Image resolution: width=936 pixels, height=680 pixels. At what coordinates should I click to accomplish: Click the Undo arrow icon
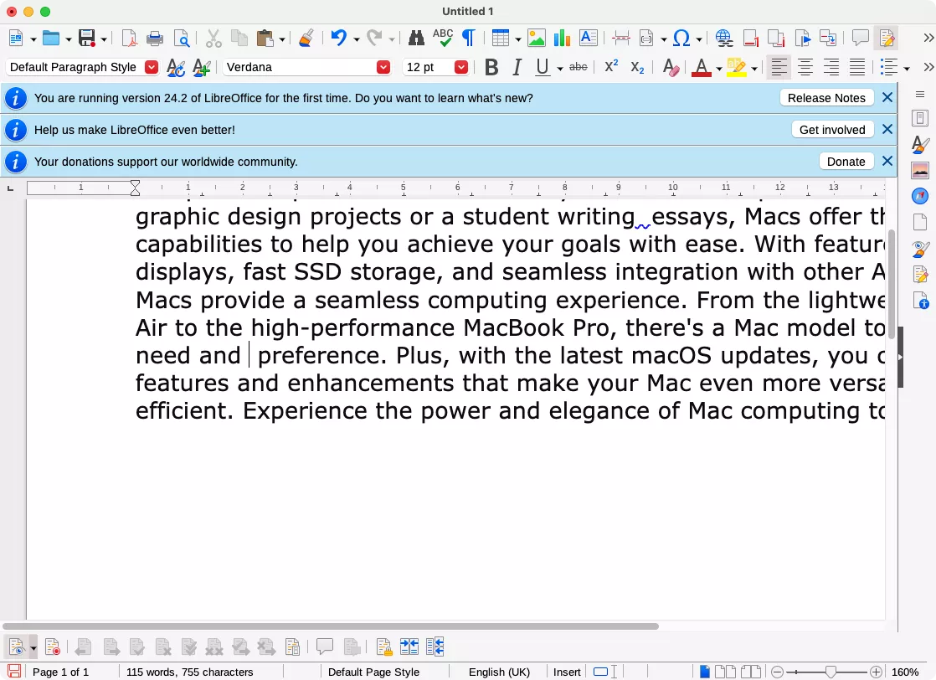click(x=338, y=39)
